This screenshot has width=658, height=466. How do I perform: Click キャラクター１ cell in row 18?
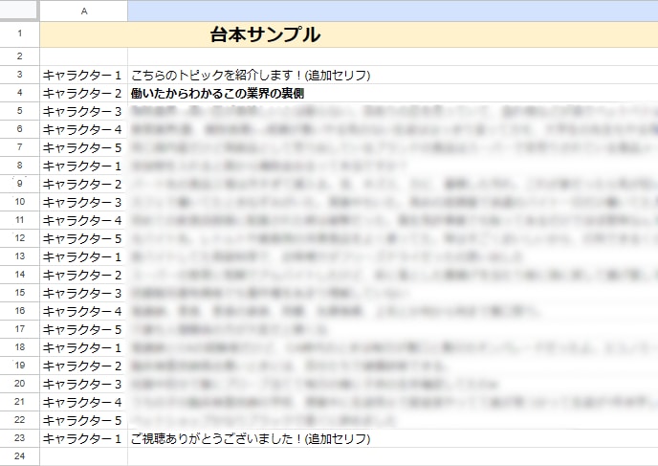[84, 347]
